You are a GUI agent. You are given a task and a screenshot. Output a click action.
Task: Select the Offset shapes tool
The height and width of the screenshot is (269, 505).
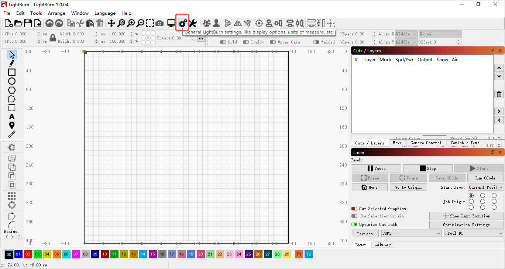[x=12, y=147]
